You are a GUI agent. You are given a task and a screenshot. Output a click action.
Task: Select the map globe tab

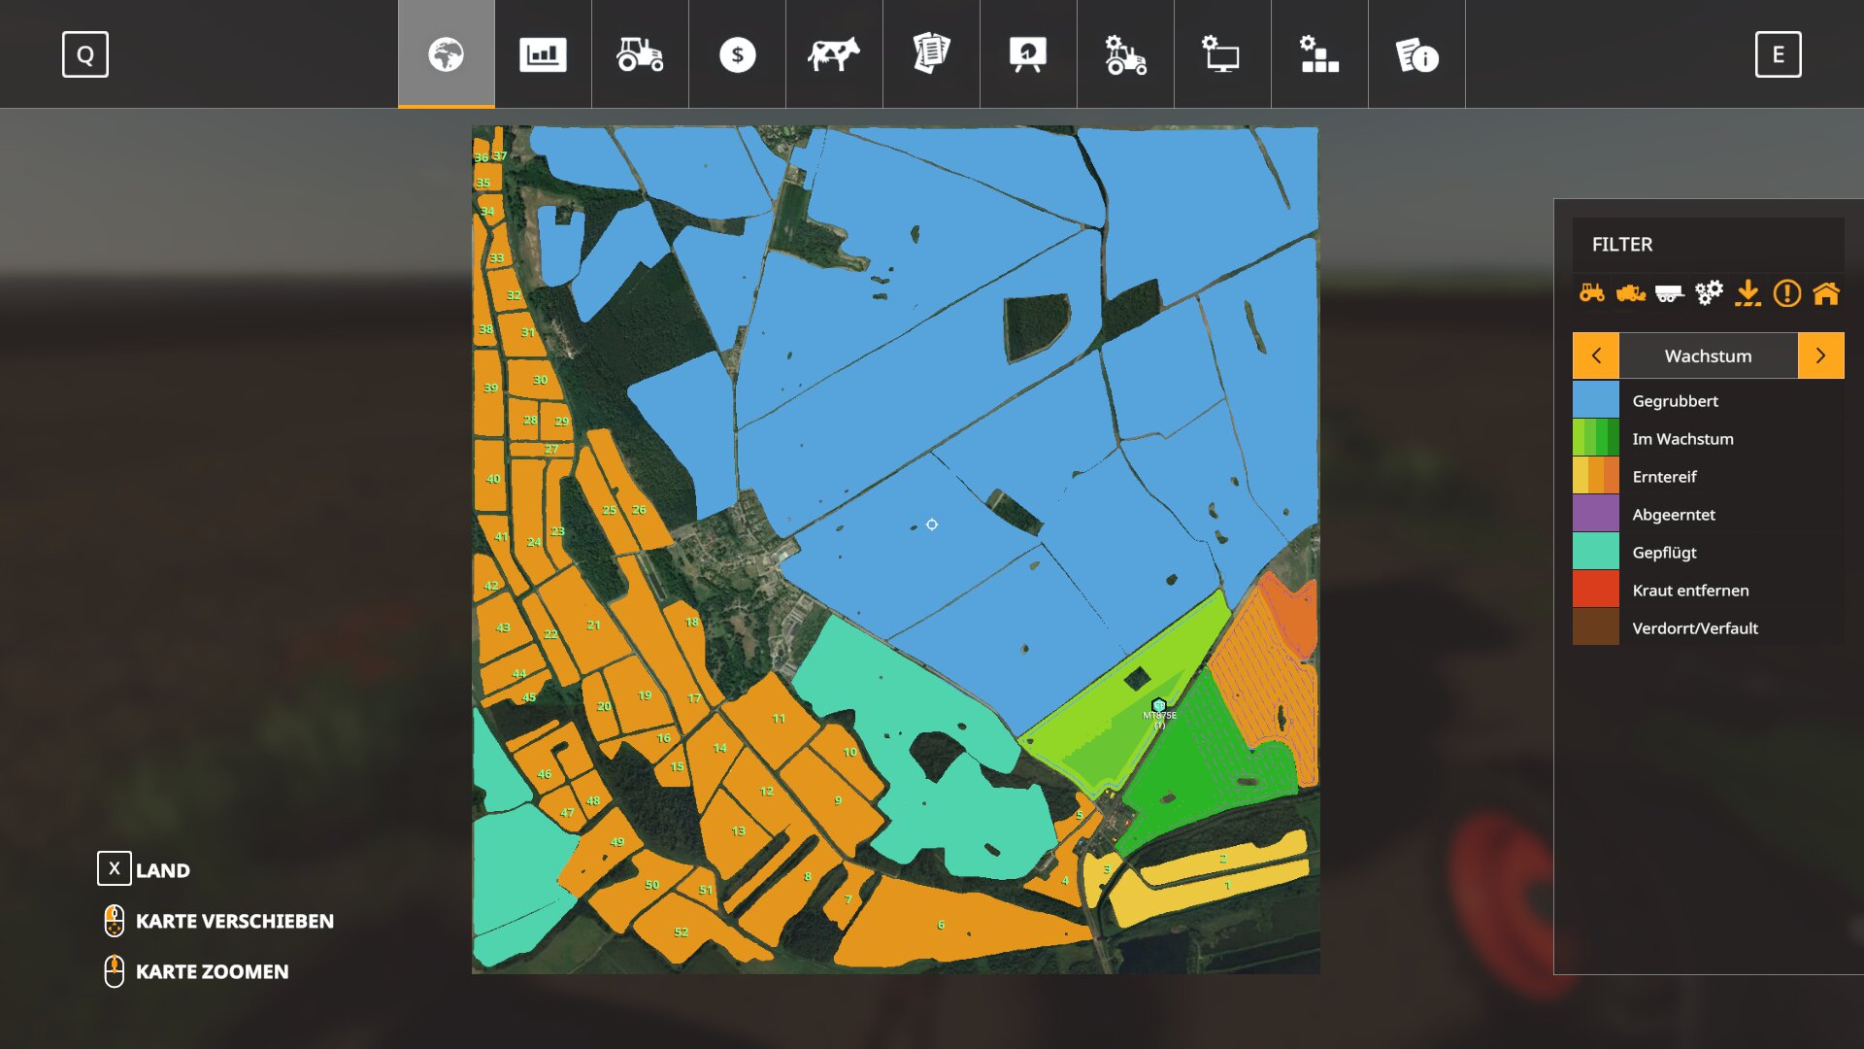coord(446,54)
